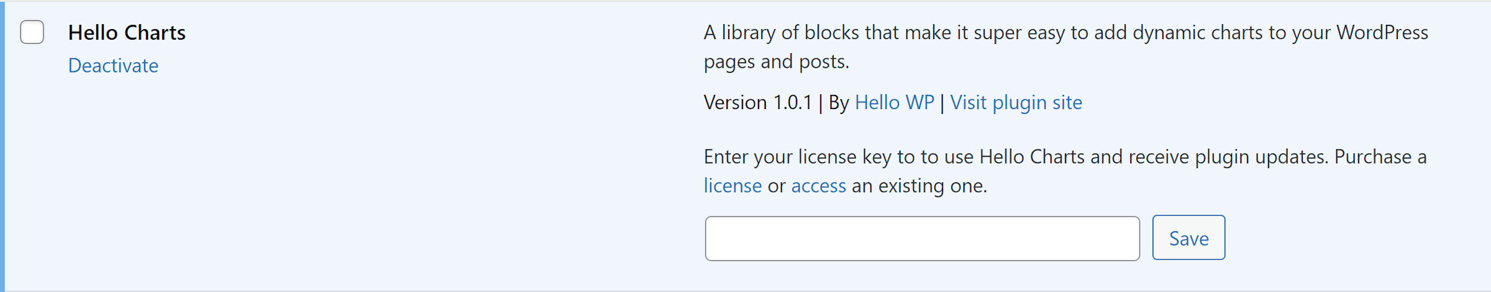The width and height of the screenshot is (1491, 292).
Task: Click the word 'By' before Hello WP
Action: pyautogui.click(x=839, y=102)
